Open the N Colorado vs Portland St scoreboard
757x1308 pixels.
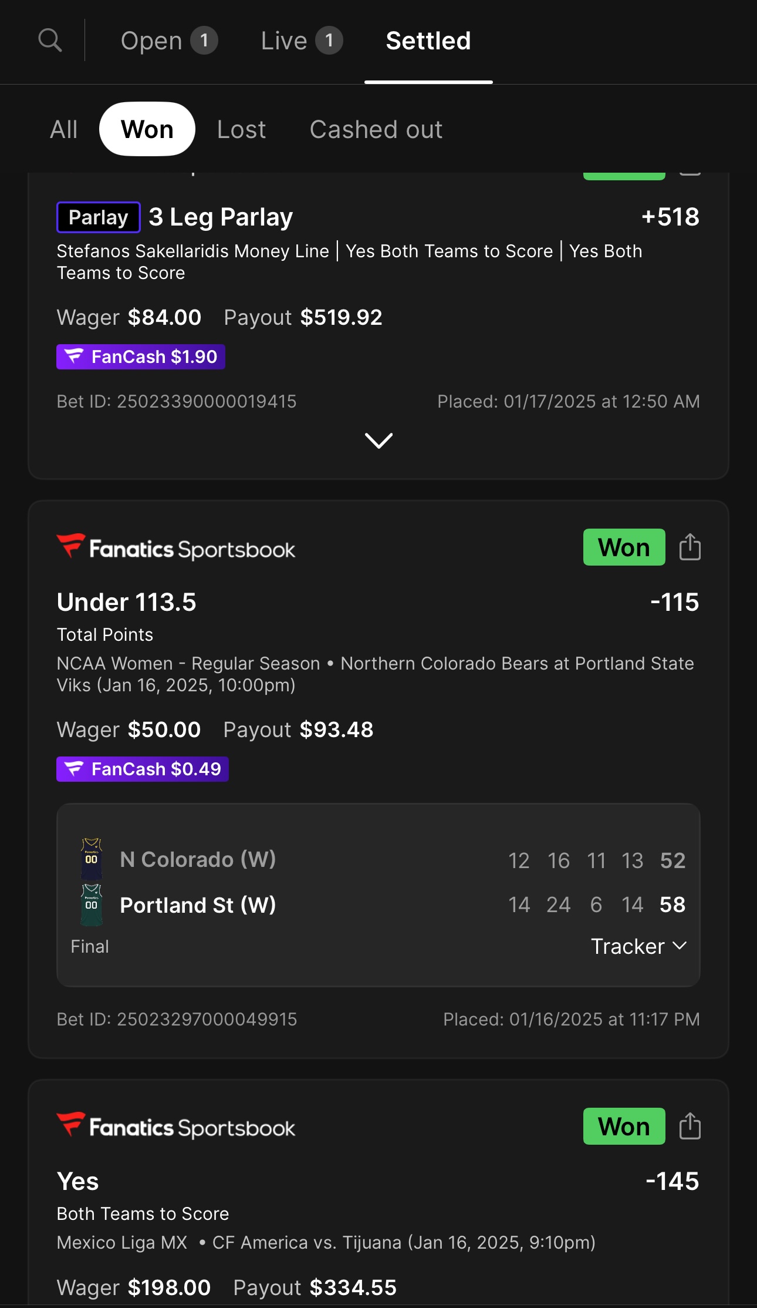(378, 882)
